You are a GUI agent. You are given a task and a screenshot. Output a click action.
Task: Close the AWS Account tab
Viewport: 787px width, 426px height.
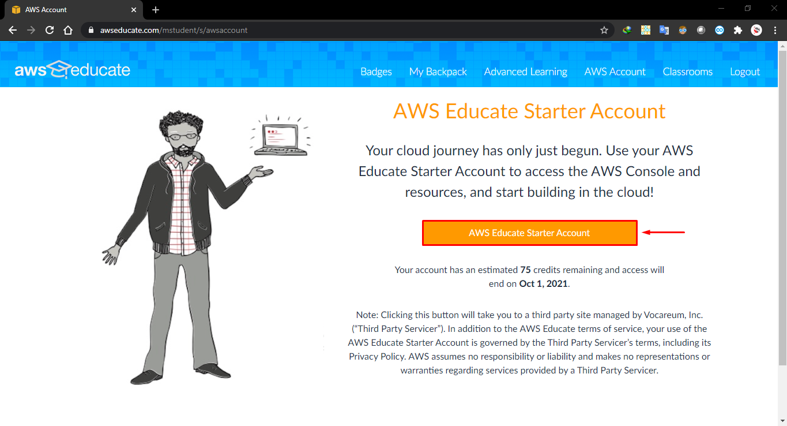click(x=134, y=10)
